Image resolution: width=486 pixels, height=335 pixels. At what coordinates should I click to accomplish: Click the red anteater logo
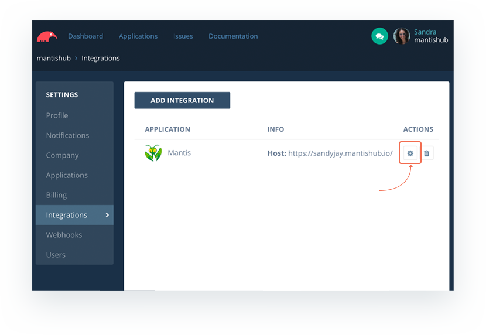(x=47, y=36)
